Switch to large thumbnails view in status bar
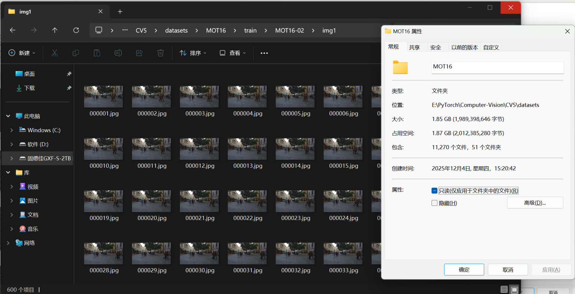Image resolution: width=575 pixels, height=294 pixels. click(x=514, y=290)
